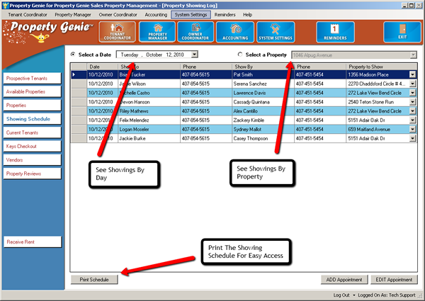Click the Receive Rent button

pos(33,242)
